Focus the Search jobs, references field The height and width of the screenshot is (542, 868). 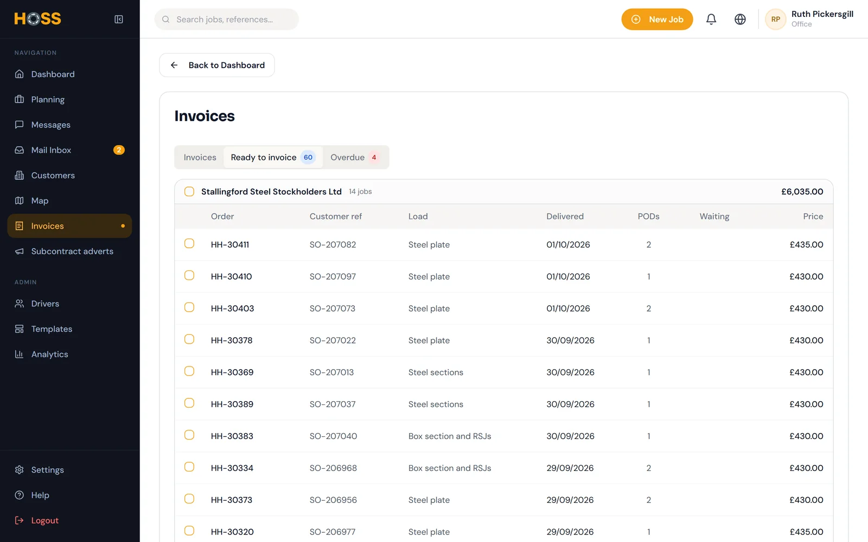coord(227,20)
